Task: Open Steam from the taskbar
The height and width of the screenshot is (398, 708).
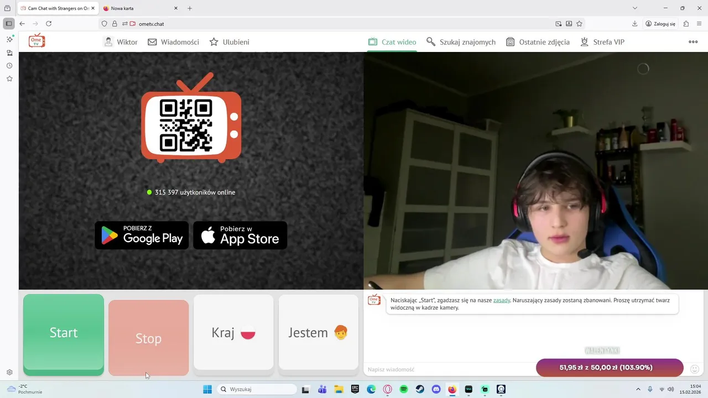Action: point(420,389)
